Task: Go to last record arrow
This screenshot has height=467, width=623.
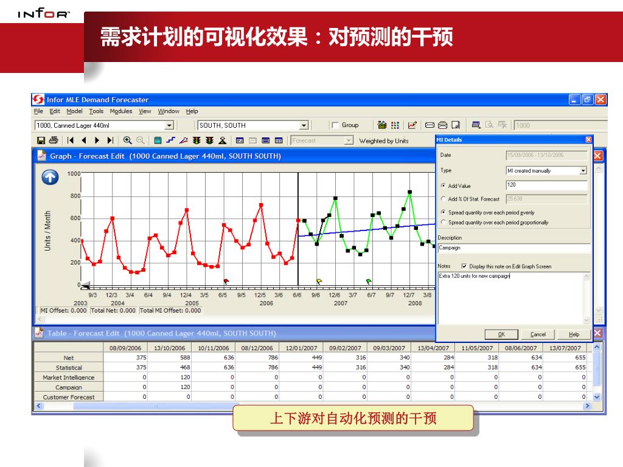Action: [x=111, y=140]
